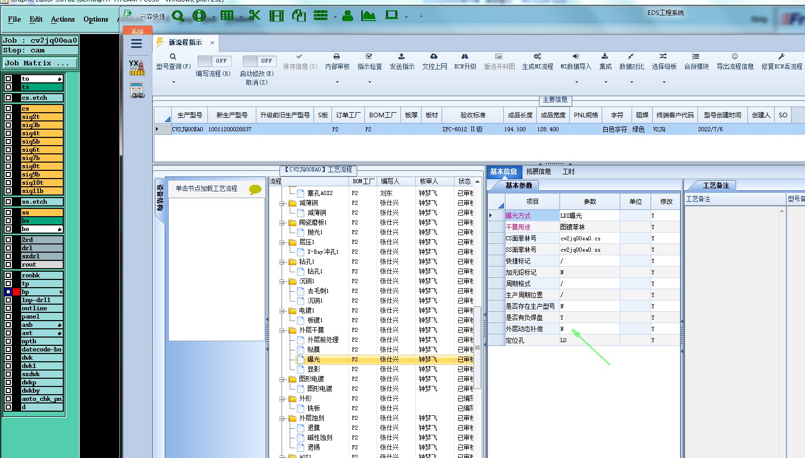The height and width of the screenshot is (458, 805).
Task: Click 内部审核 printer tool
Action: 337,62
